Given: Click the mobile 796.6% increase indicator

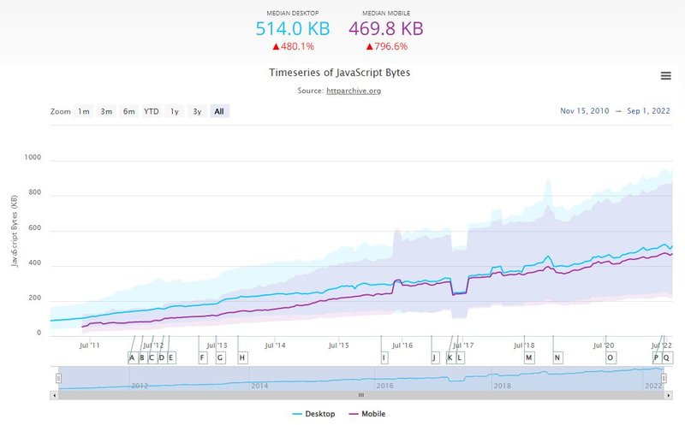Looking at the screenshot, I should click(x=387, y=46).
